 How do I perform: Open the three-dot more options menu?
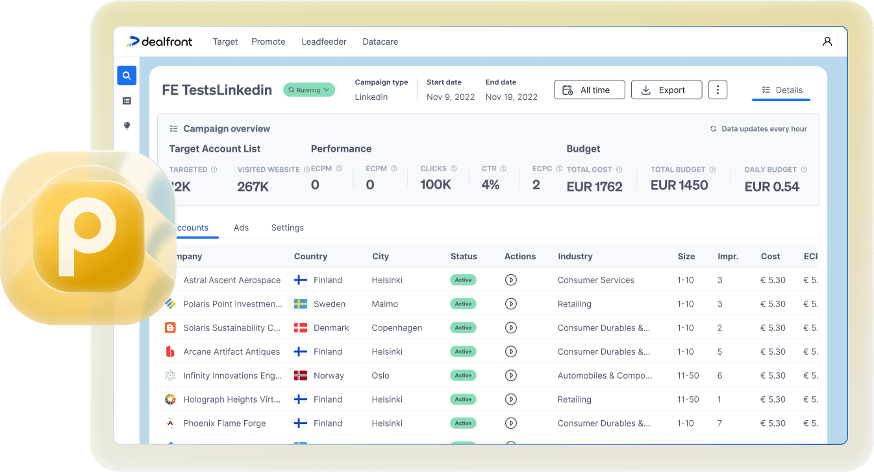pos(718,90)
